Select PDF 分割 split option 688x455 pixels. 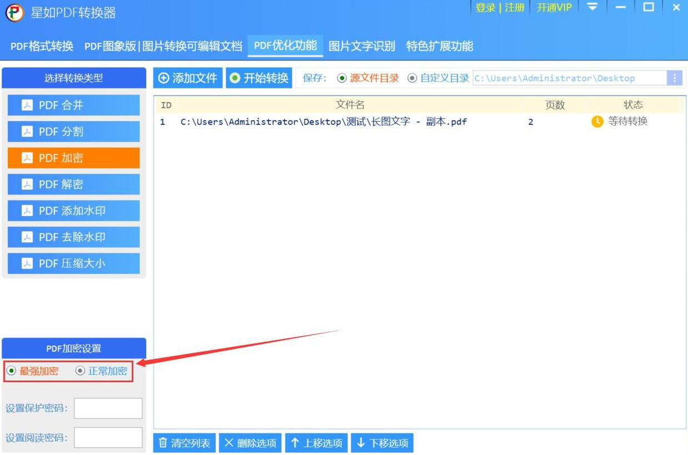(73, 132)
